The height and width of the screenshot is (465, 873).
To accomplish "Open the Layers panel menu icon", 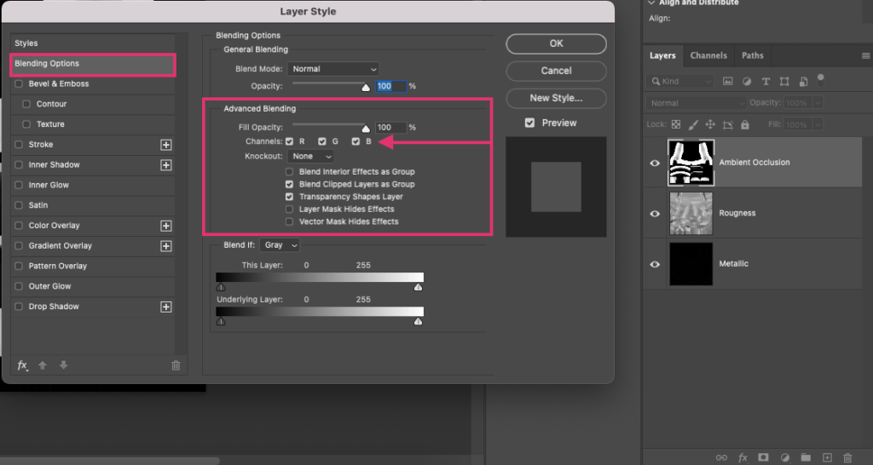I will pos(865,55).
